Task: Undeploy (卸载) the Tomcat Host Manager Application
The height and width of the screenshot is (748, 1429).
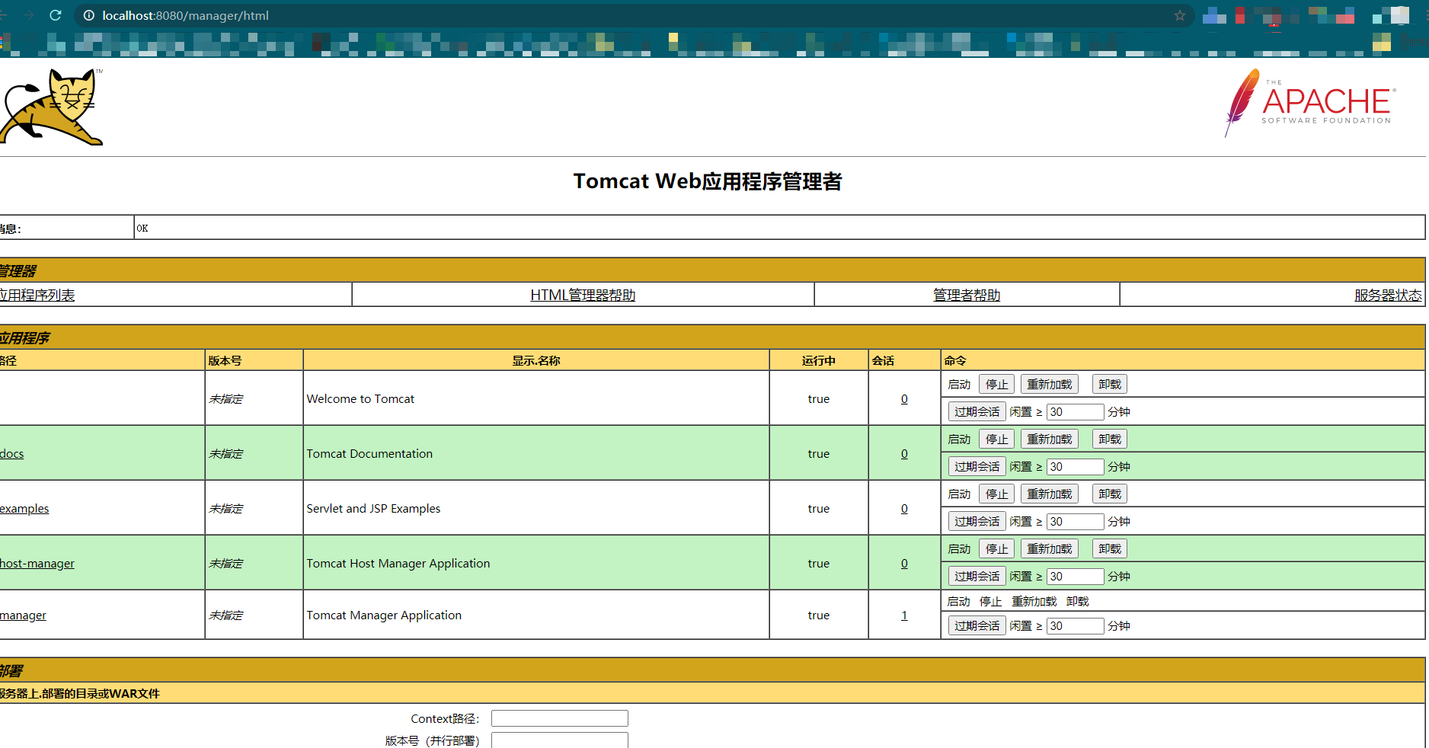Action: click(x=1110, y=549)
